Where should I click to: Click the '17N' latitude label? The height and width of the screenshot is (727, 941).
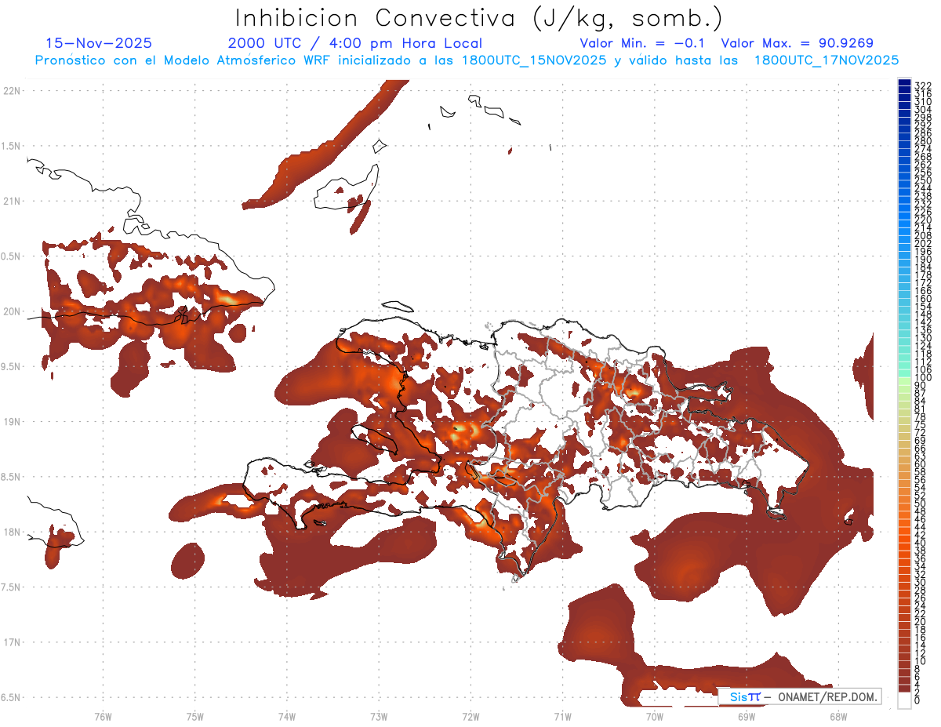point(12,642)
